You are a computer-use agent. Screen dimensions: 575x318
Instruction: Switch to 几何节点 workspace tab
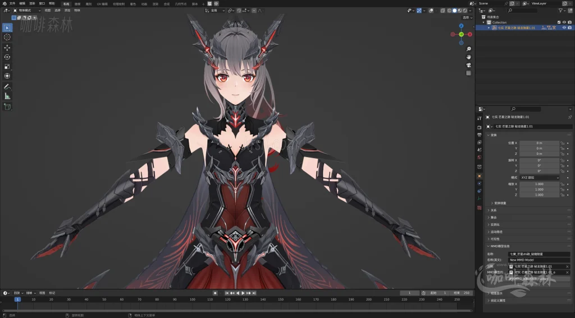[x=180, y=4]
